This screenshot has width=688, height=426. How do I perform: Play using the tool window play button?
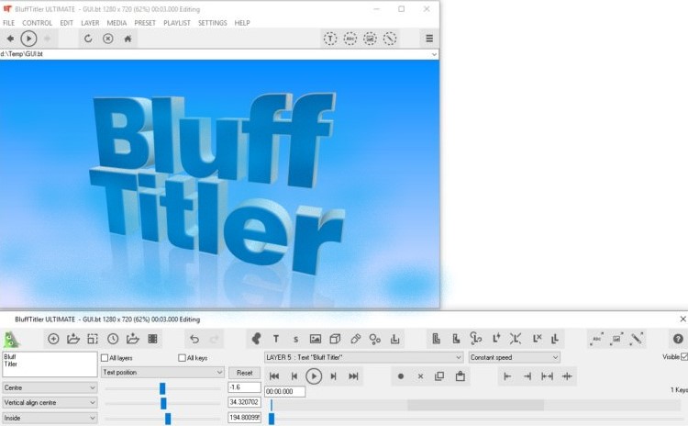tap(314, 376)
